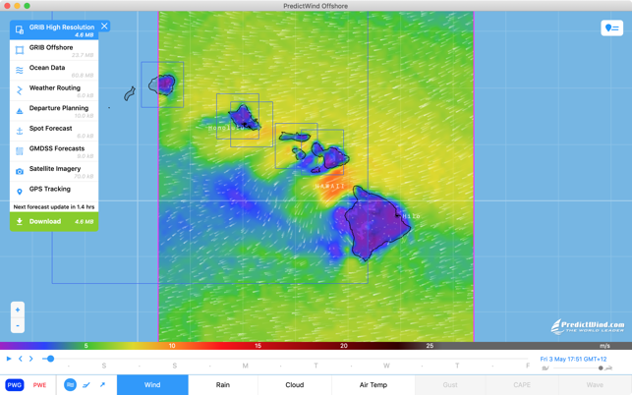Open the GRIB Offshore option

click(54, 50)
